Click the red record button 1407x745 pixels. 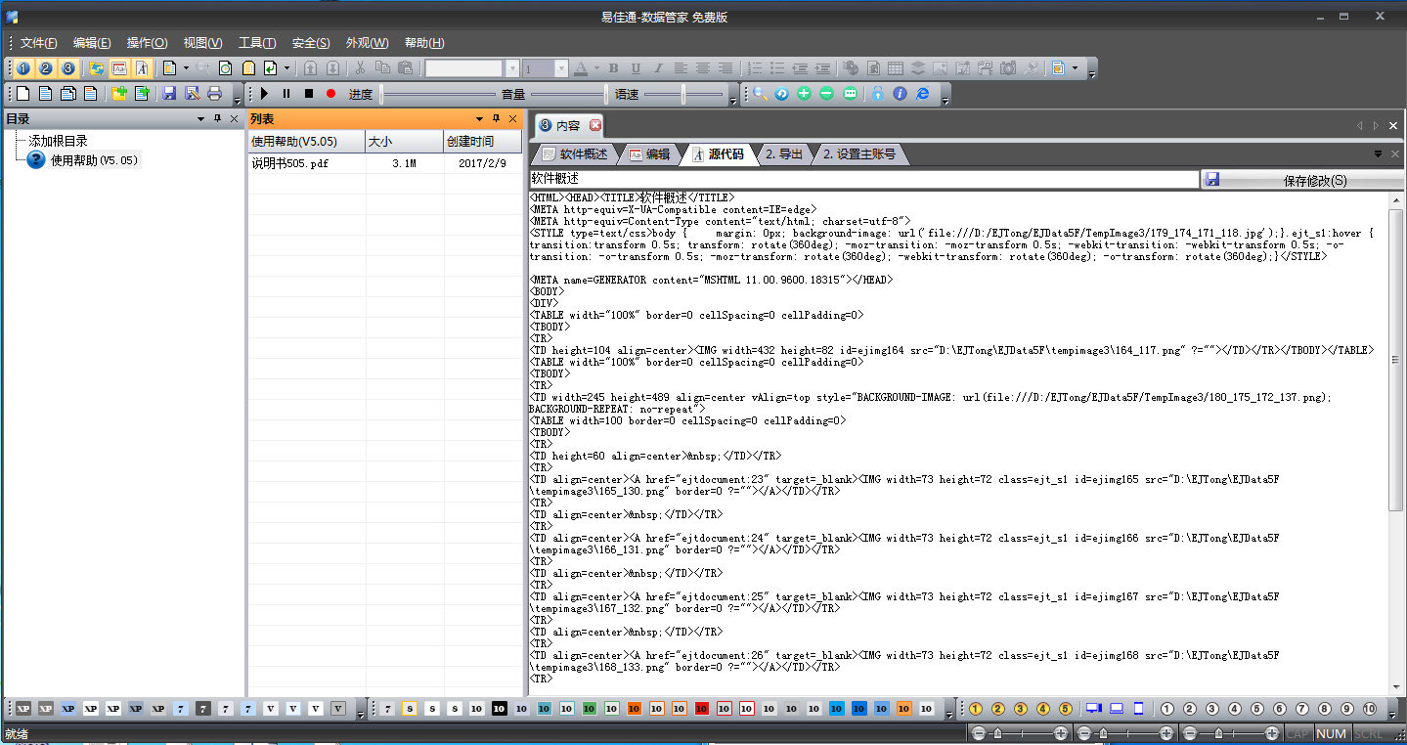(x=330, y=94)
